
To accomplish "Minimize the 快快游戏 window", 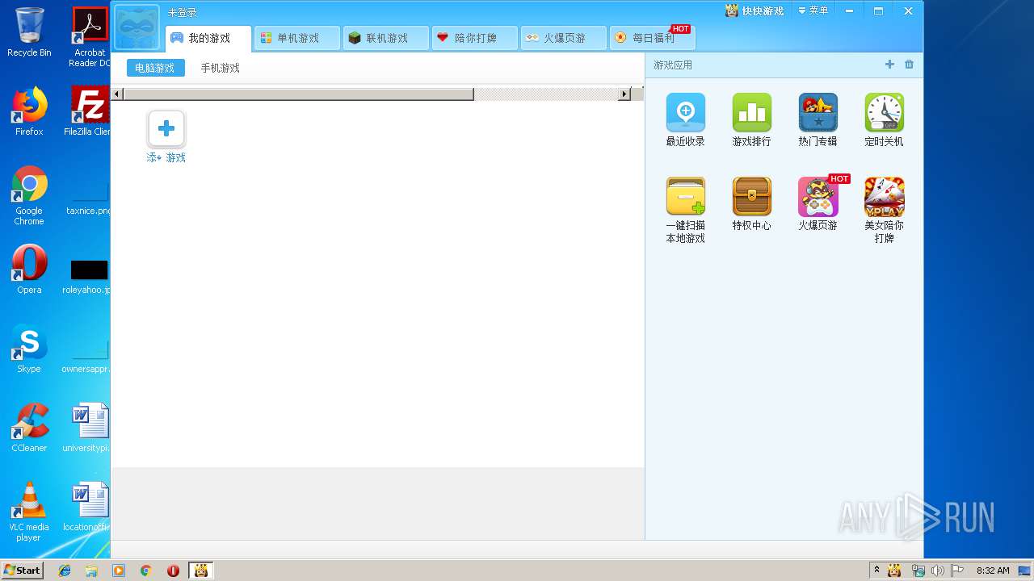I will pos(850,10).
